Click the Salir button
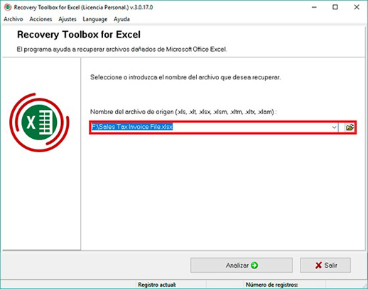The image size is (368, 289). (x=325, y=265)
